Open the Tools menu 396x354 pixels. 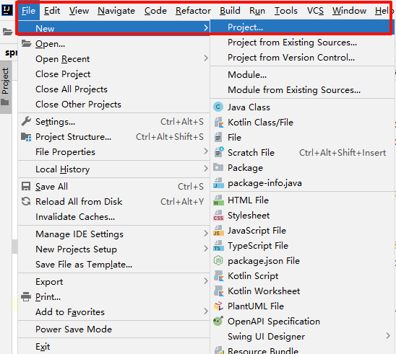286,11
